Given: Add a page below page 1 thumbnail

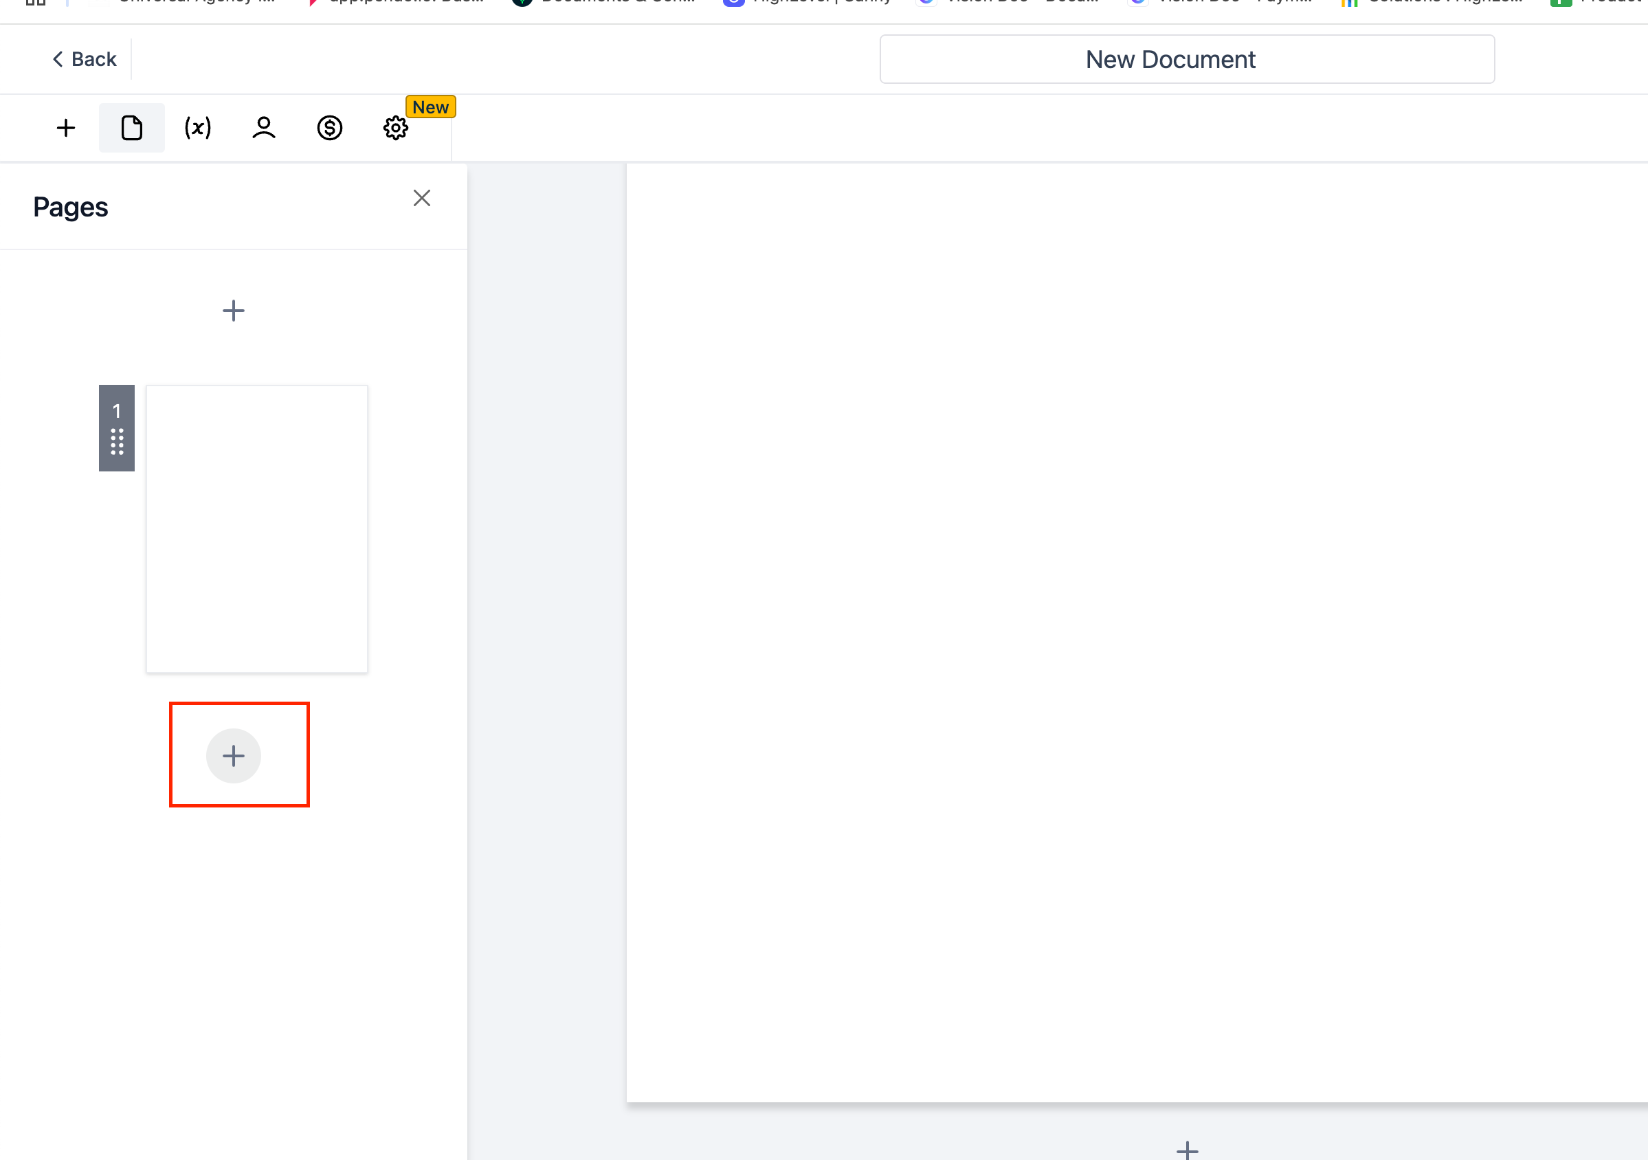Looking at the screenshot, I should [x=233, y=756].
